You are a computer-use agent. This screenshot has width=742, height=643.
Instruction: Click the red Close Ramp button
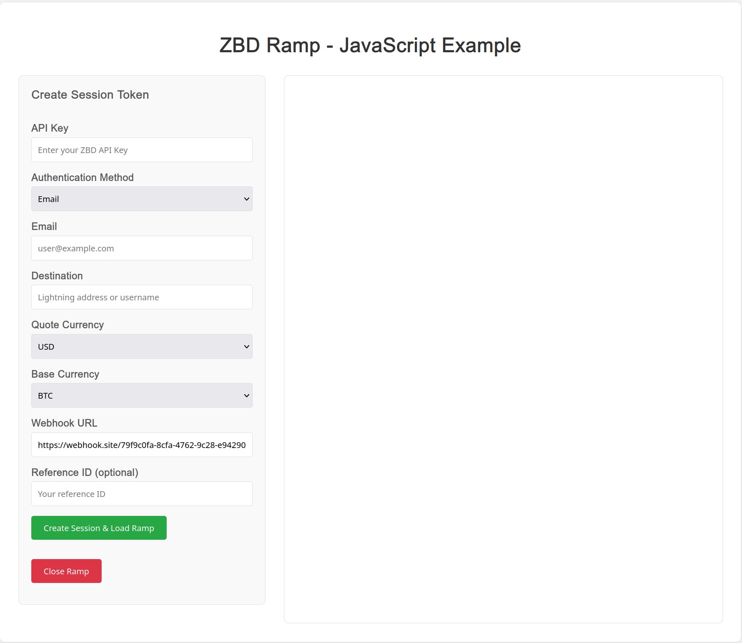pos(66,571)
